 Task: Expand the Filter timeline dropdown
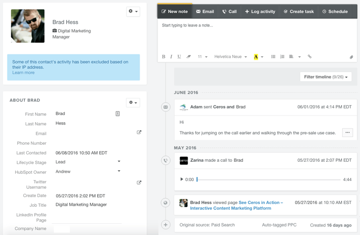[x=326, y=77]
